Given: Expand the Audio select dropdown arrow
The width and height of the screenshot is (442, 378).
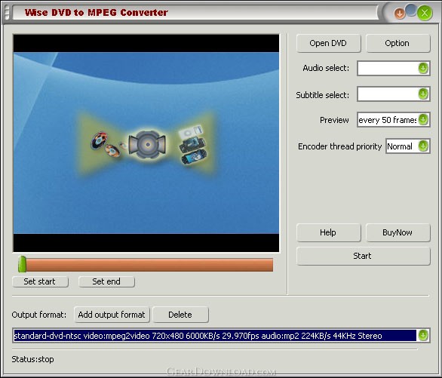Looking at the screenshot, I should click(423, 68).
